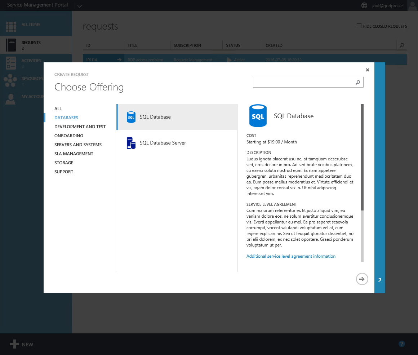Click the large SQL logo in details pane
The height and width of the screenshot is (355, 418).
coord(258,116)
